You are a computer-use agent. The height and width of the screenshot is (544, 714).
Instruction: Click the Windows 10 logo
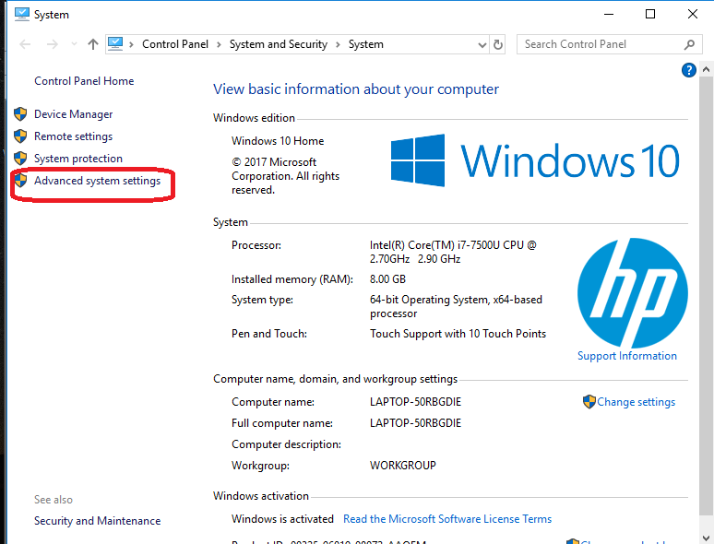click(535, 160)
